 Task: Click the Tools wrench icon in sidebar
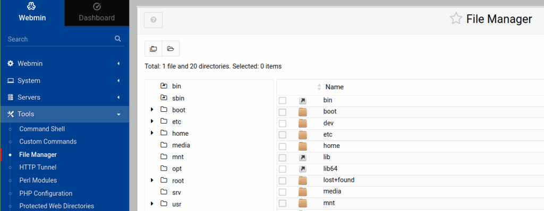point(11,114)
